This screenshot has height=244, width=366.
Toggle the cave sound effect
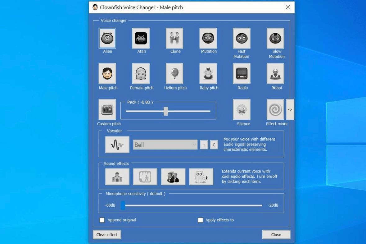tap(145, 177)
